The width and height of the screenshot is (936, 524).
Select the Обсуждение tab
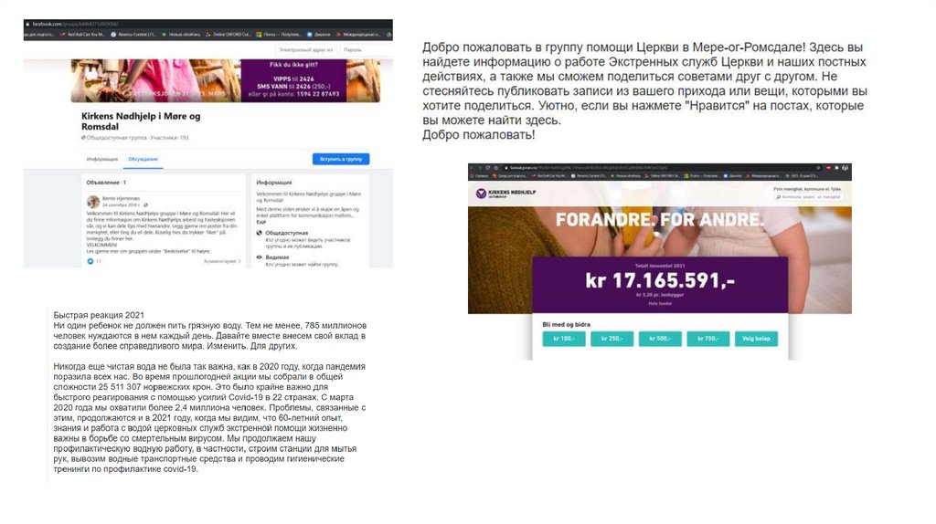(144, 159)
